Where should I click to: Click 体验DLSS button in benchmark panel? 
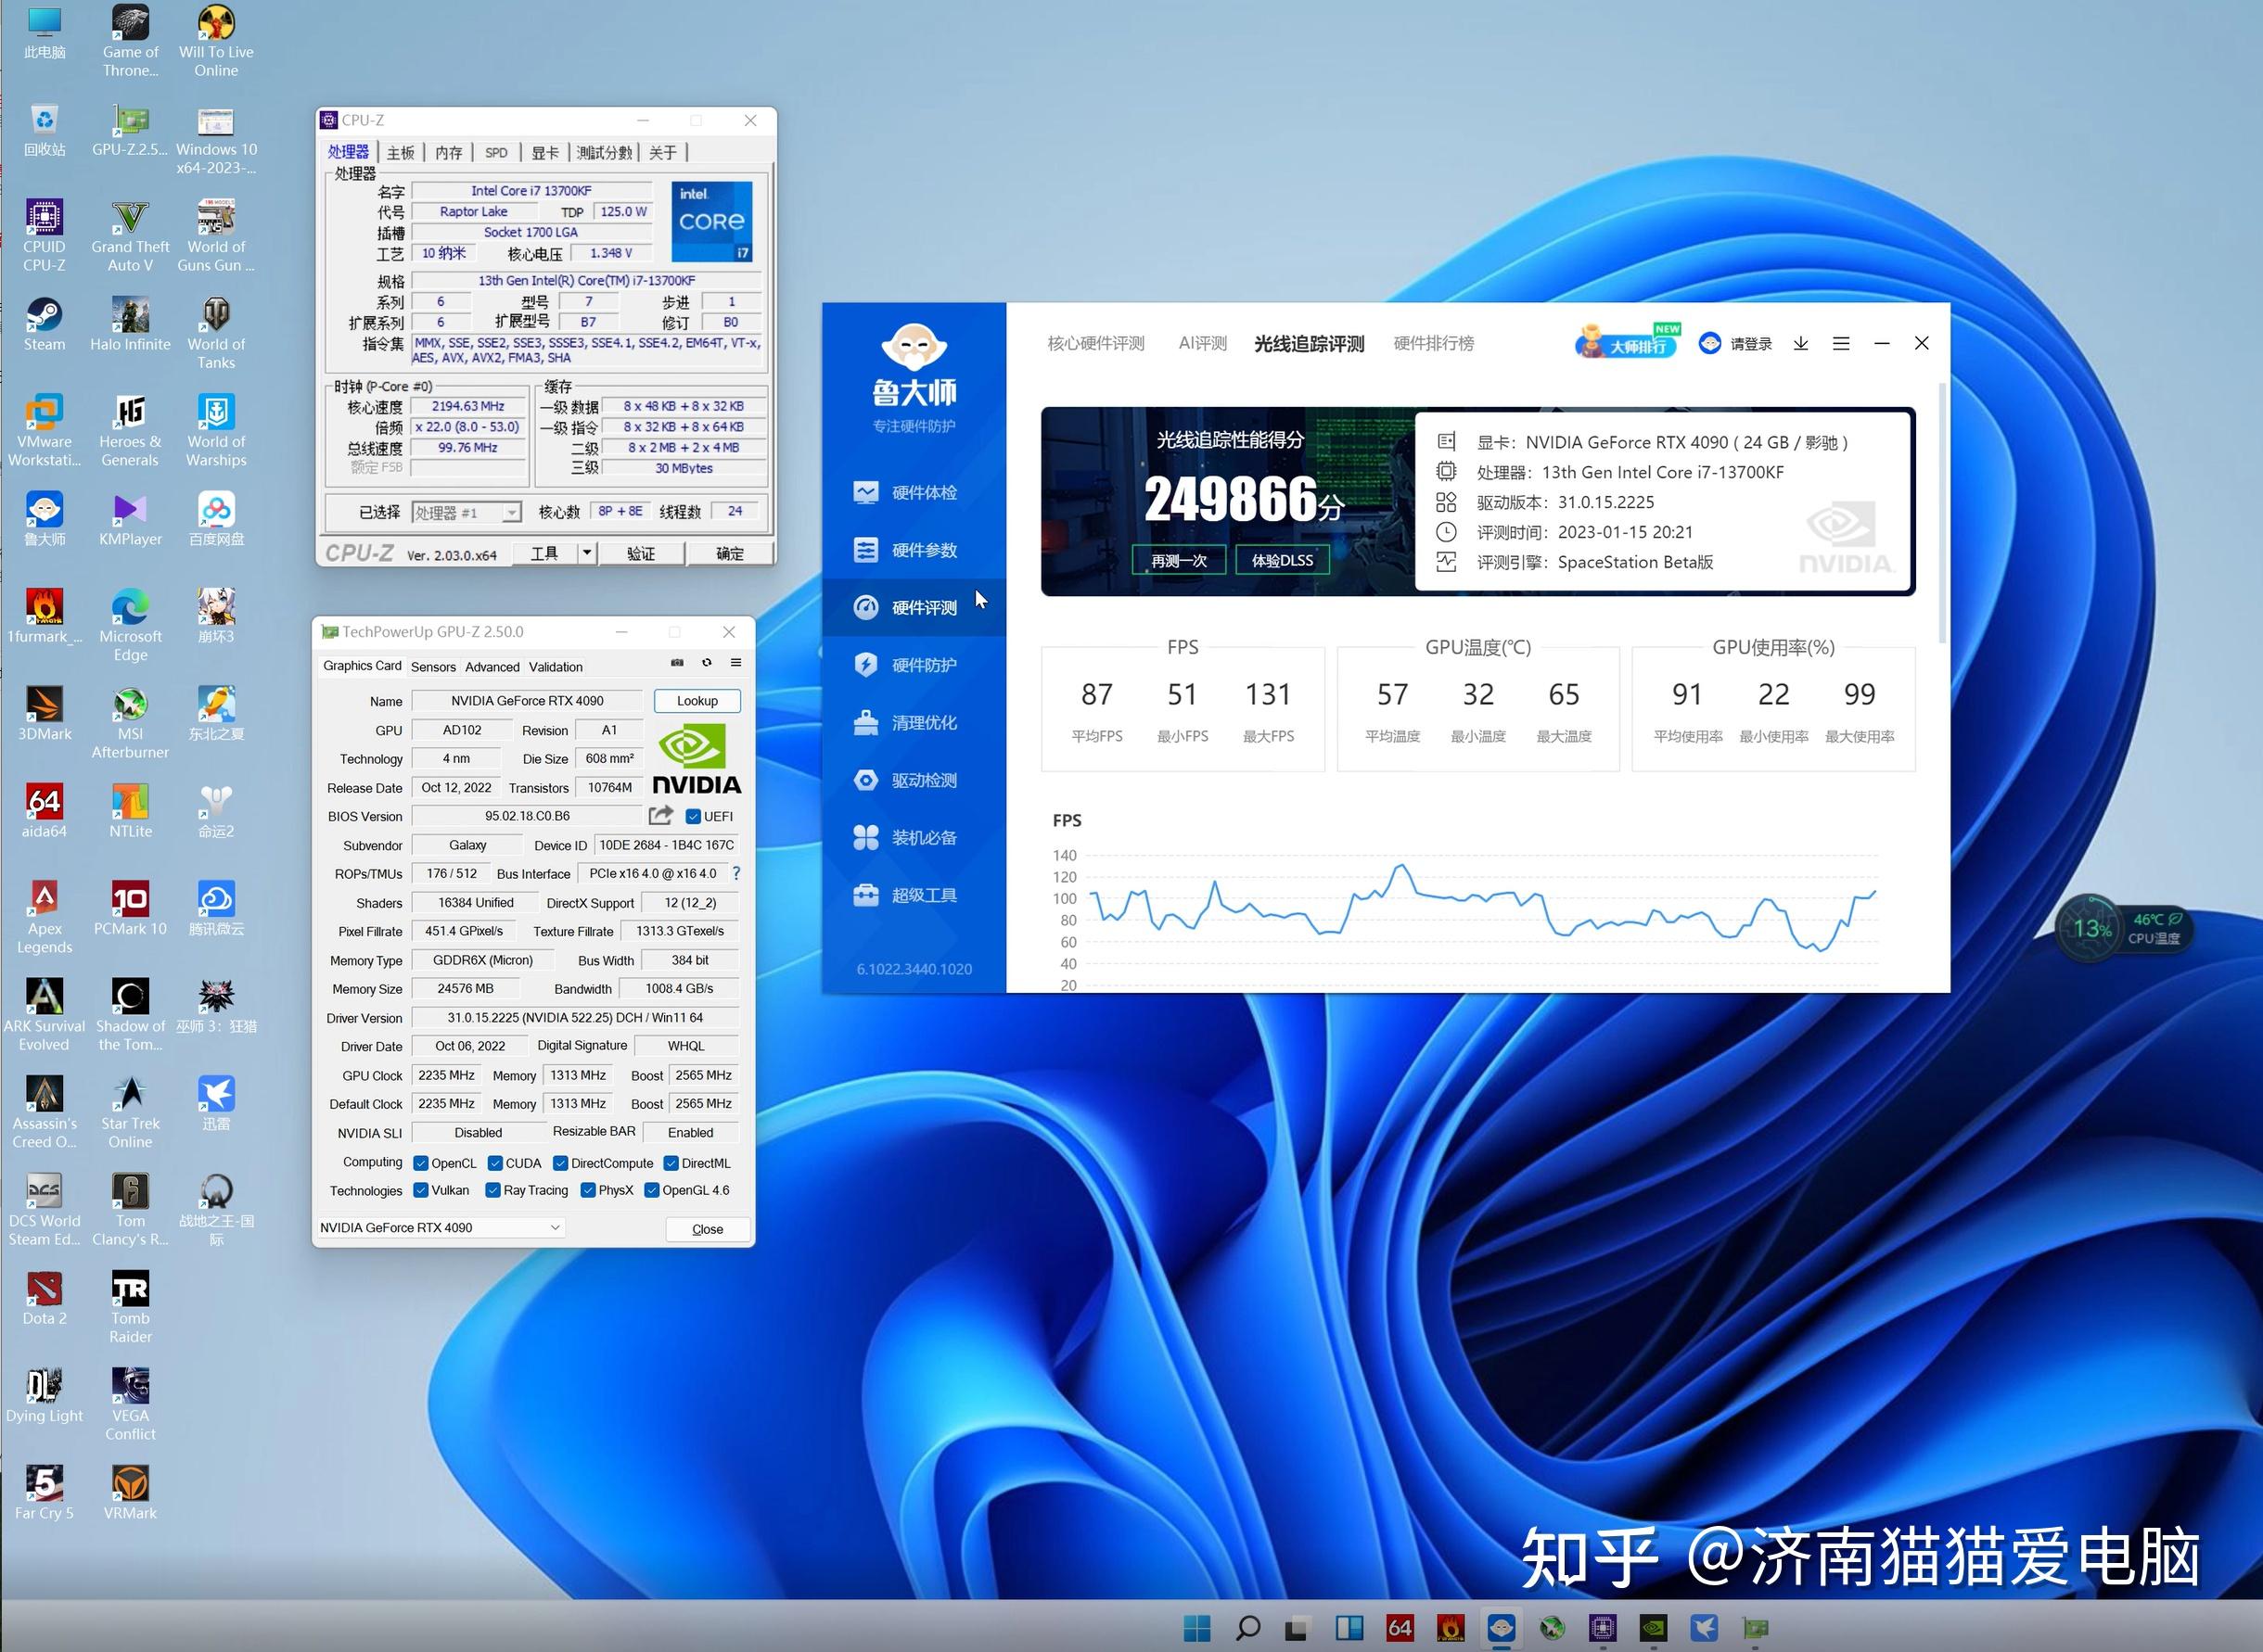tap(1286, 560)
